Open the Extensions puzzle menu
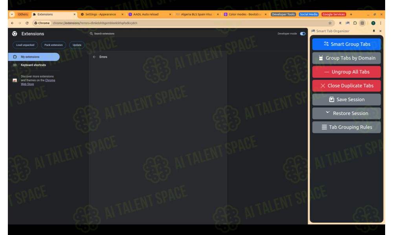This screenshot has height=235, width=393. click(355, 23)
